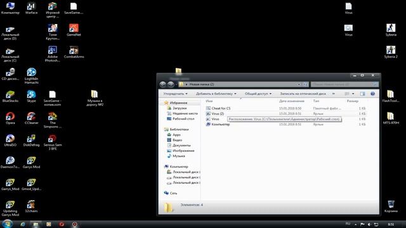This screenshot has height=228, width=406.
Task: Open the BlueStacks desktop shortcut
Action: [x=10, y=96]
